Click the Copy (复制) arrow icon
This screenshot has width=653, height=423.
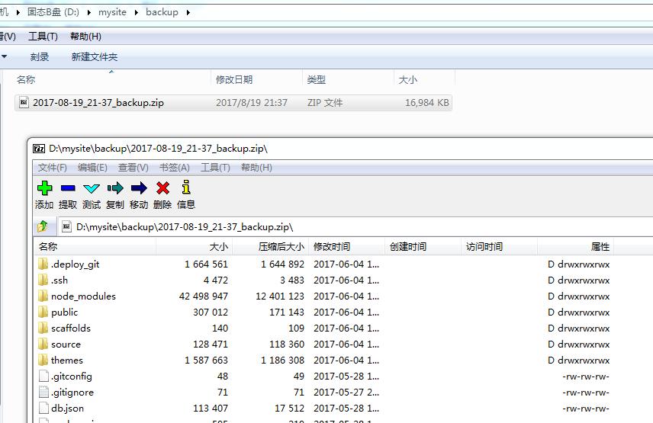(x=115, y=188)
